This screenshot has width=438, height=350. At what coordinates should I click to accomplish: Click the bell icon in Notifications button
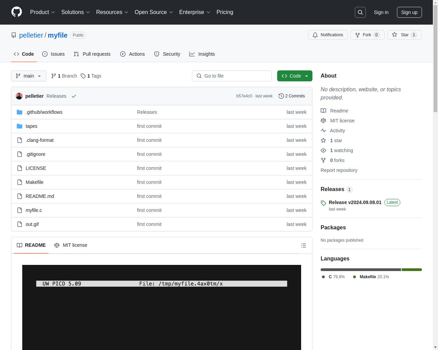[x=315, y=35]
